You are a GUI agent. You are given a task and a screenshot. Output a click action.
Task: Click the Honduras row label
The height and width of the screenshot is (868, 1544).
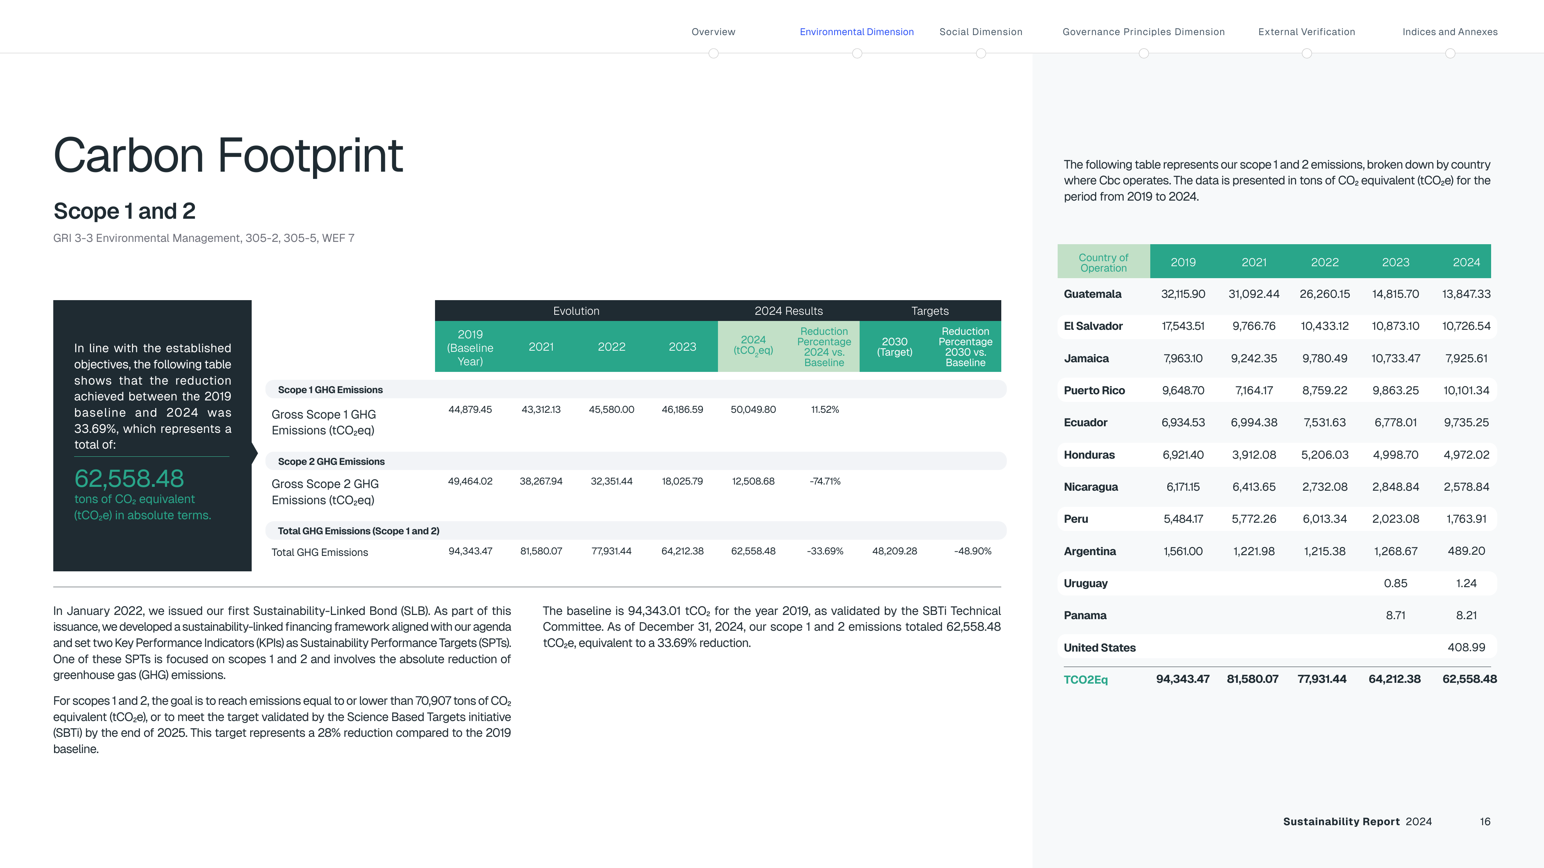[1089, 455]
